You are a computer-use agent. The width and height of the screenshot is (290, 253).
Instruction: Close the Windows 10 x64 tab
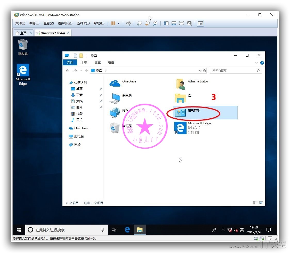coord(68,33)
